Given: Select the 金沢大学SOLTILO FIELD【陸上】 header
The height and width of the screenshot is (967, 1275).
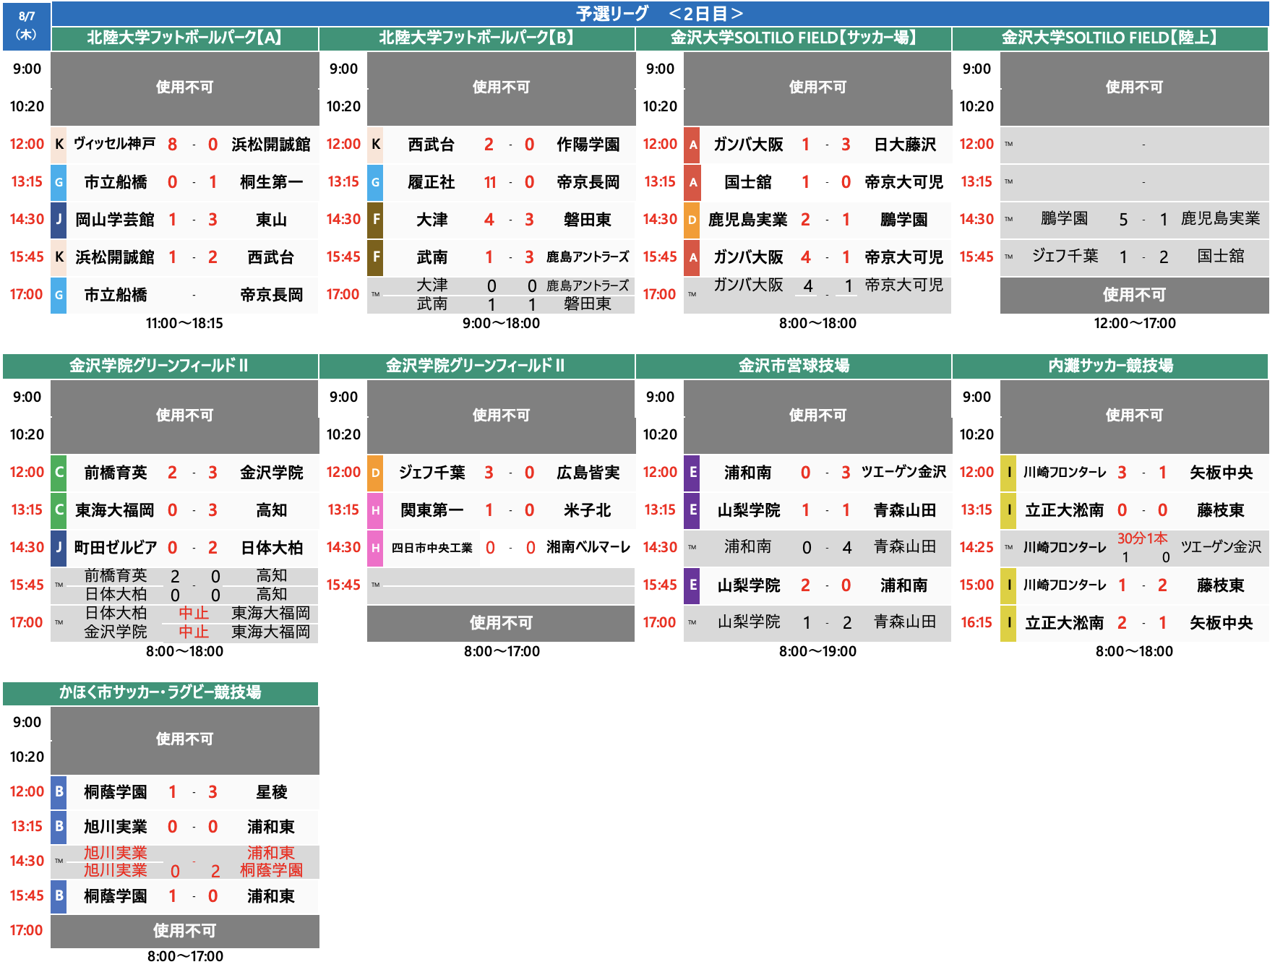Looking at the screenshot, I should point(1110,38).
